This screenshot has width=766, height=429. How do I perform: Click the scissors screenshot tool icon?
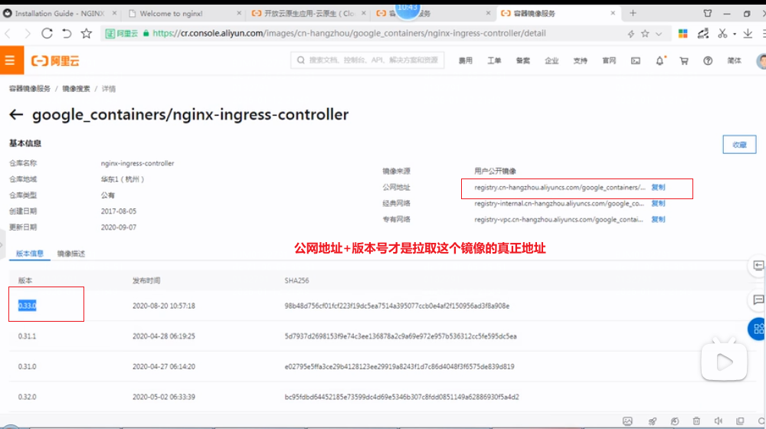point(722,33)
